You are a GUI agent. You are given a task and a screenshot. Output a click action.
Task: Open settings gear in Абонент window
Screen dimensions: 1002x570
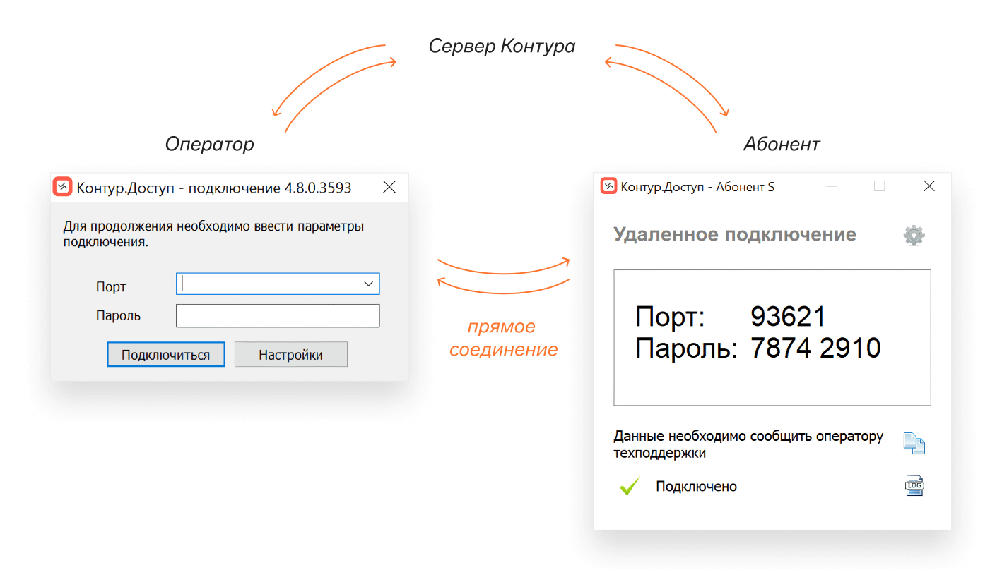pyautogui.click(x=914, y=235)
